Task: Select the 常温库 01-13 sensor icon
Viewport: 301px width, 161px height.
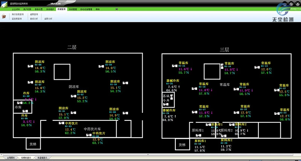Action: 257,67
